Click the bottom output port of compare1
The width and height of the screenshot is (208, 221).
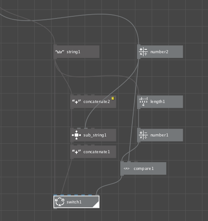coord(122,175)
